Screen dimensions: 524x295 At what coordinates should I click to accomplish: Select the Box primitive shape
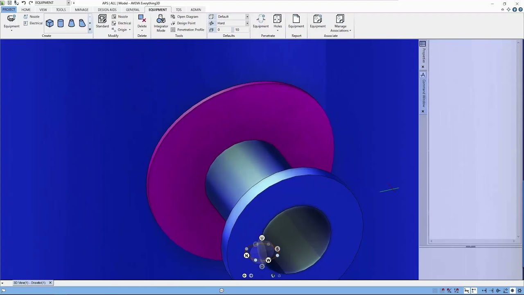pos(50,23)
